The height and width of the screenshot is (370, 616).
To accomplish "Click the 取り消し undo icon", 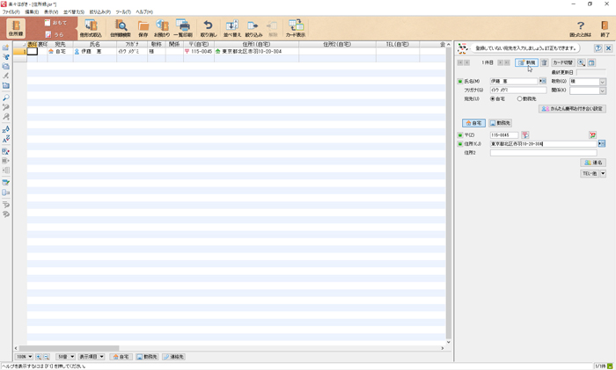I will click(208, 28).
